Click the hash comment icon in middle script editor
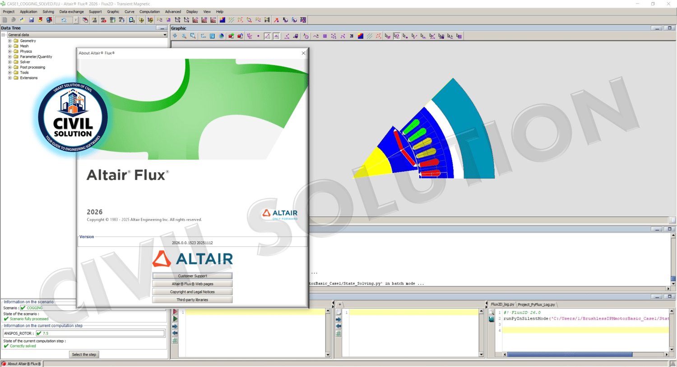The width and height of the screenshot is (677, 367). pos(338,334)
